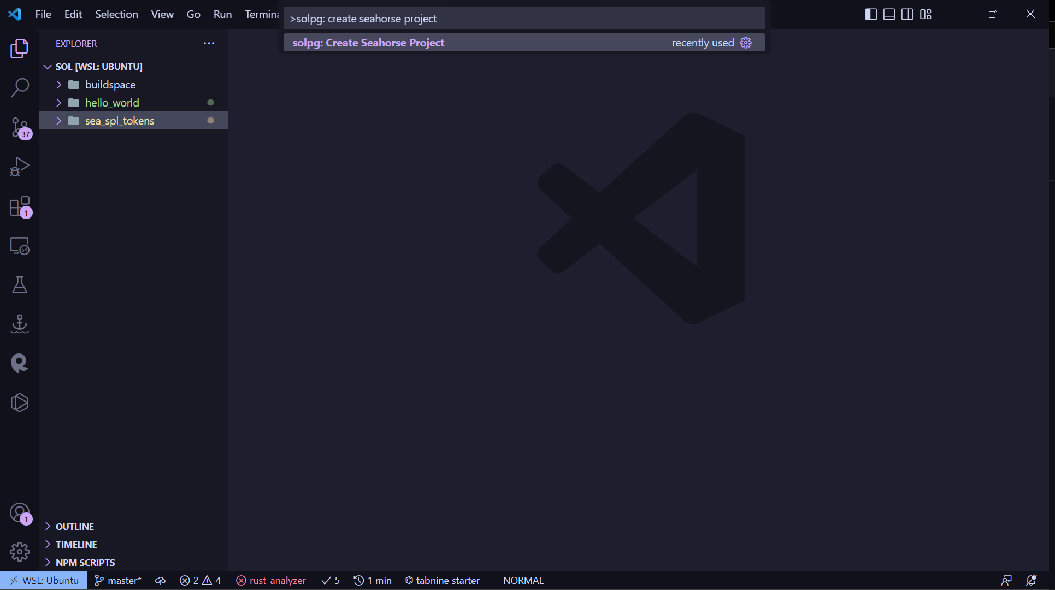The image size is (1055, 590).
Task: Open the Testing flask view
Action: pyautogui.click(x=20, y=285)
